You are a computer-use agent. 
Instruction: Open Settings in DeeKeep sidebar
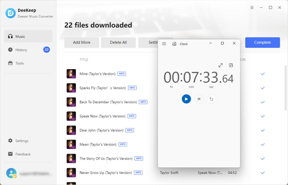[18, 141]
